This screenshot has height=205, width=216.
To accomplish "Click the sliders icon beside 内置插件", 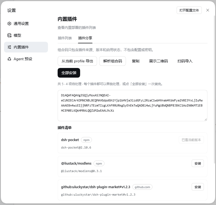I will pos(9,47).
